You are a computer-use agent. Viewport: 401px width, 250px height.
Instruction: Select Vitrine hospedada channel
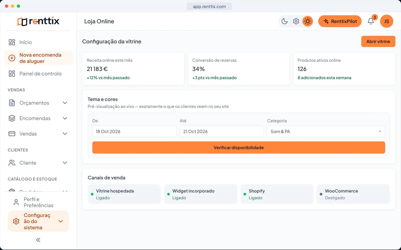point(124,194)
